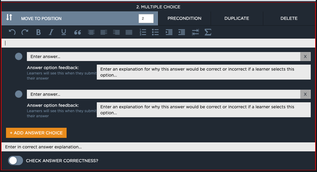Mark the first answer choice as correct
The height and width of the screenshot is (172, 317).
pos(19,57)
